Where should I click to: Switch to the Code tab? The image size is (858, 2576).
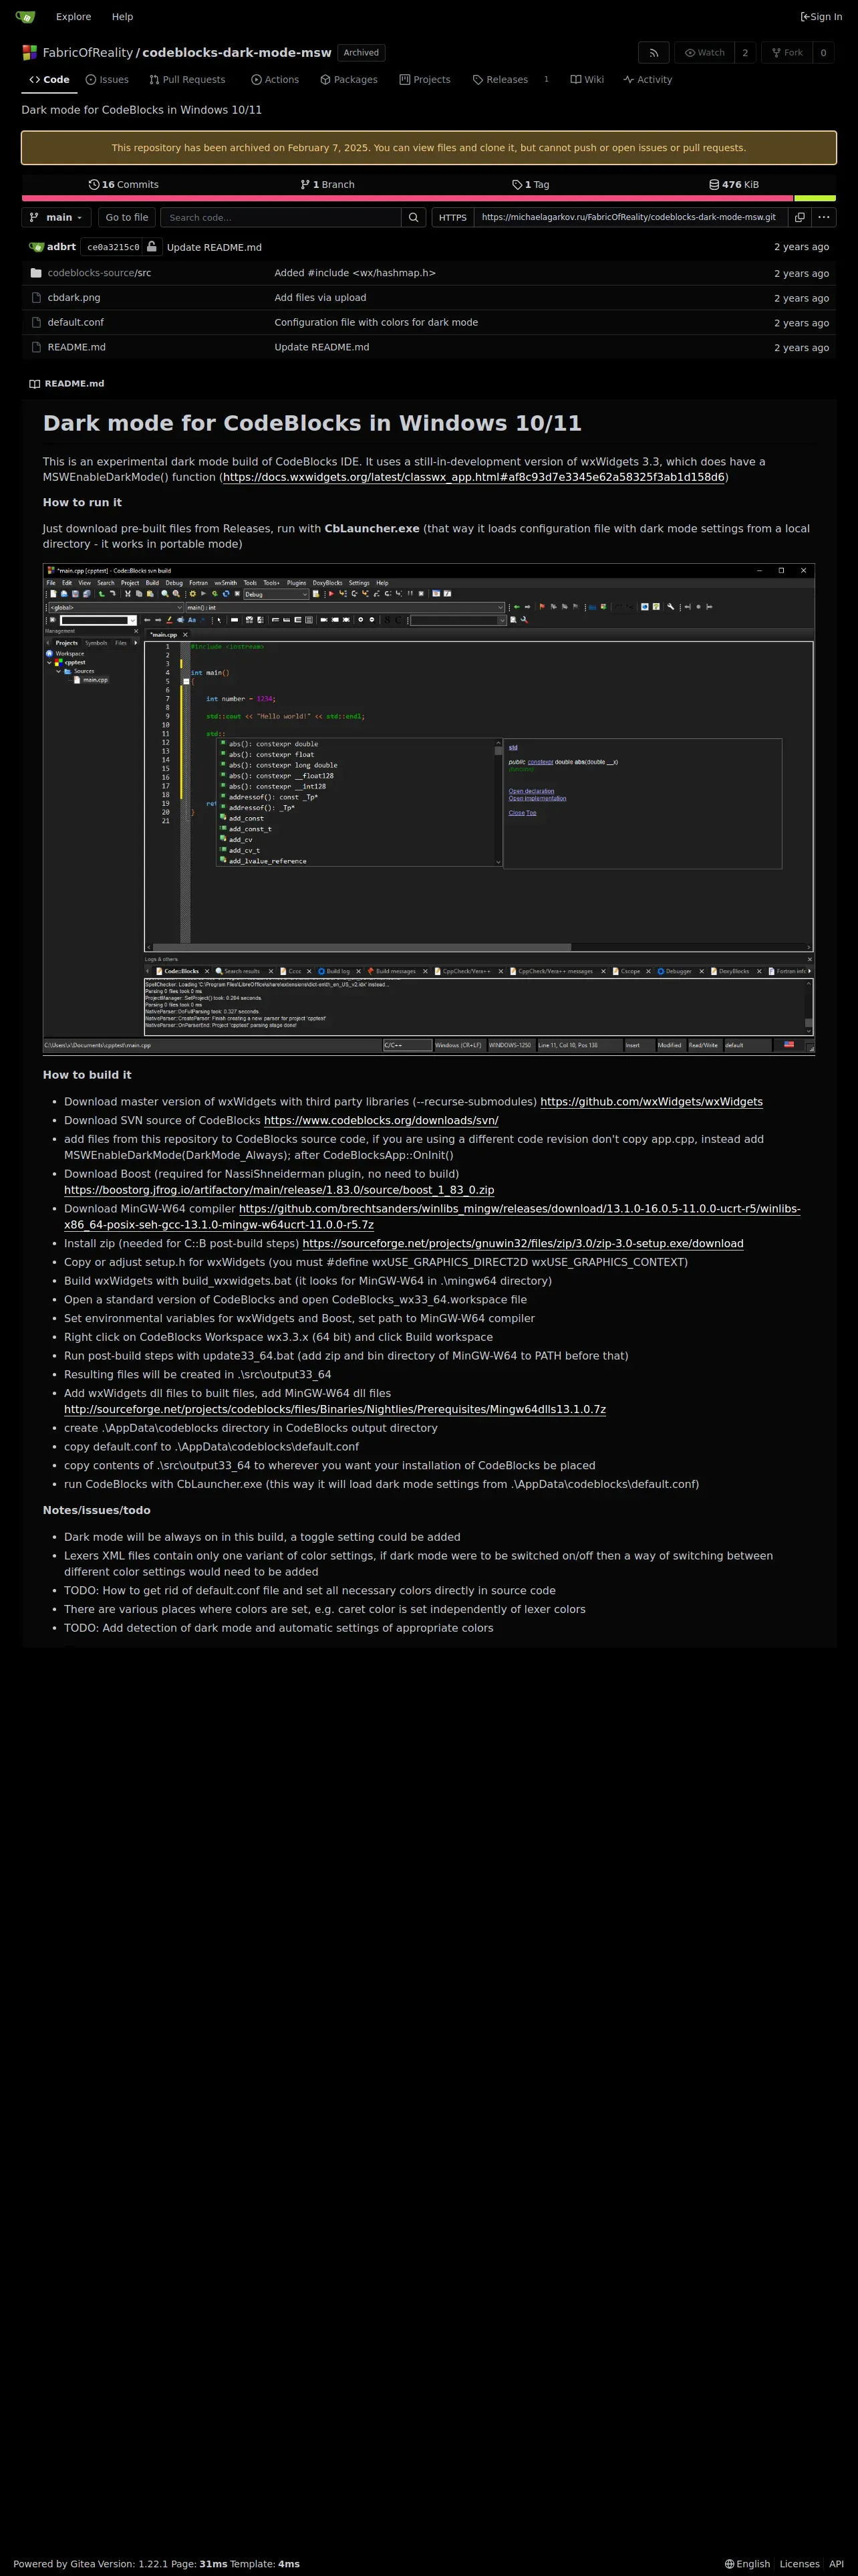[x=49, y=80]
